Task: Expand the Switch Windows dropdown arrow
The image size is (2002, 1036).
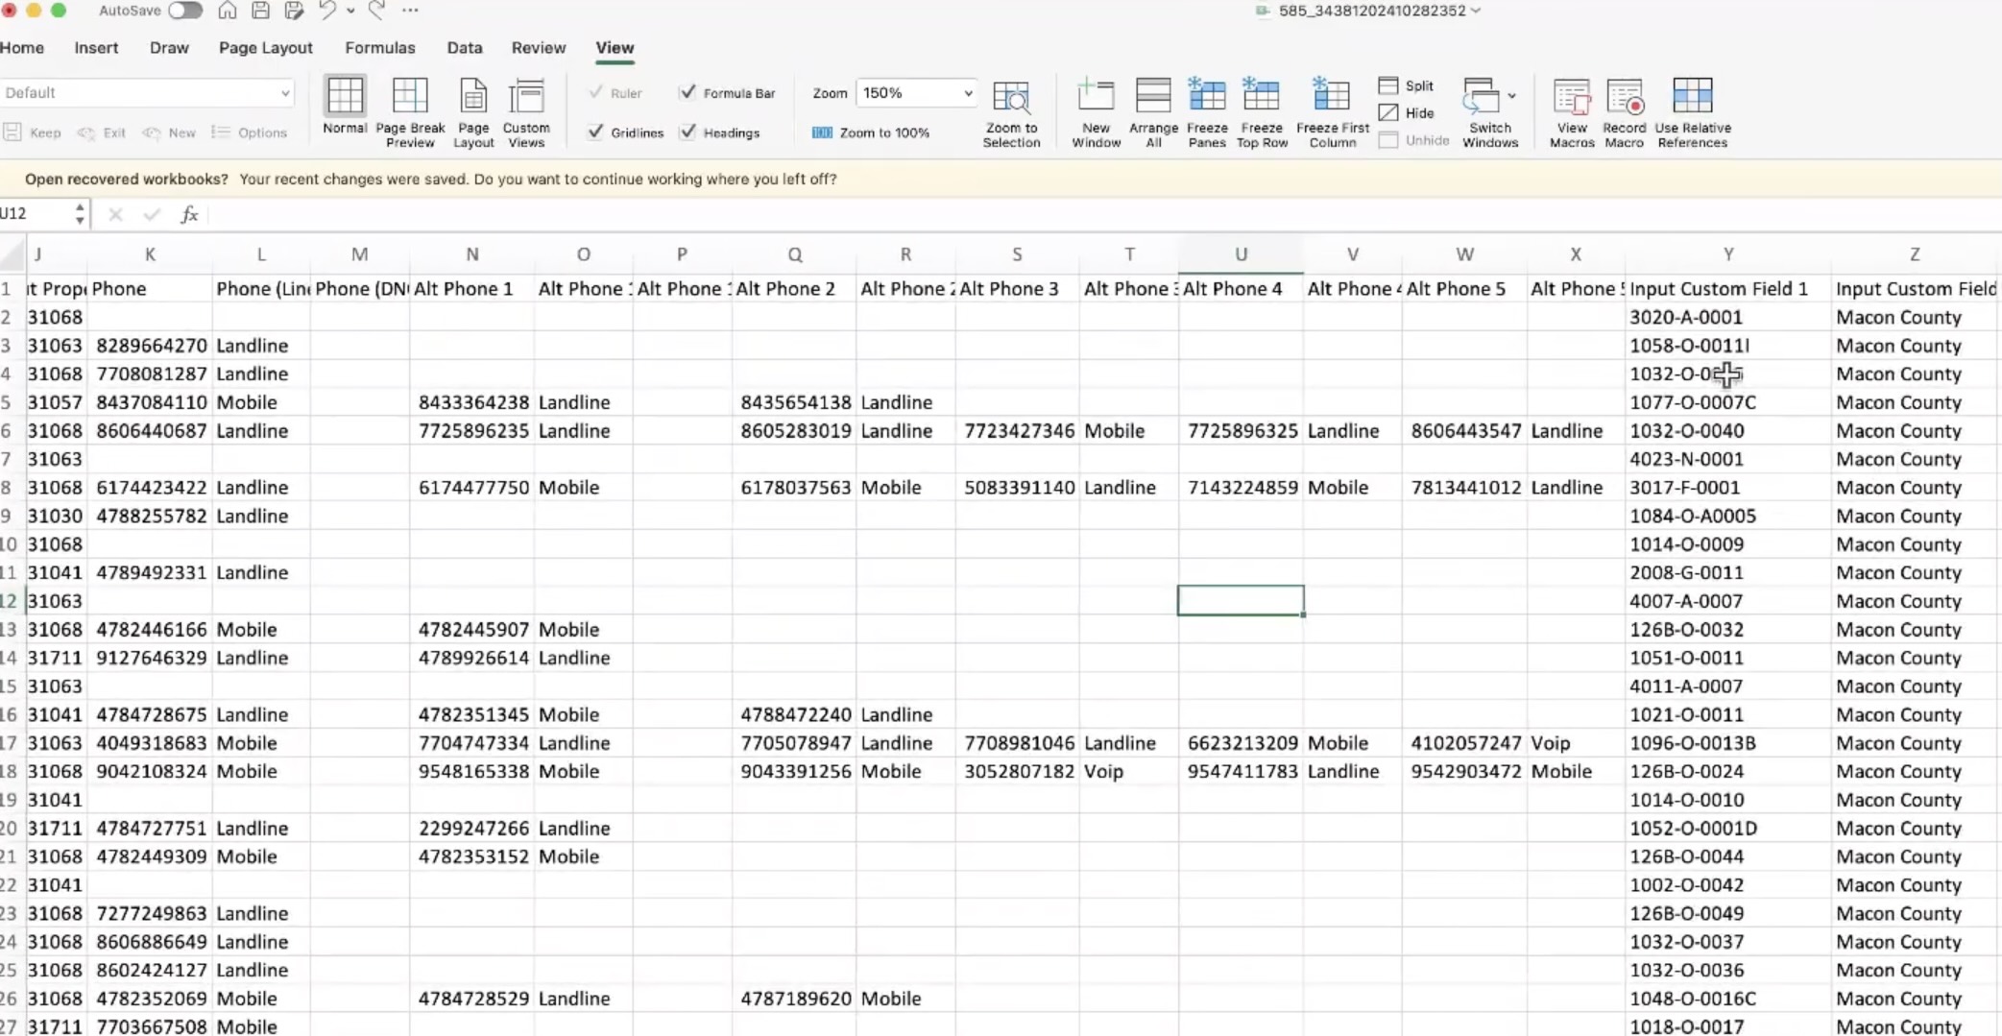Action: (x=1511, y=96)
